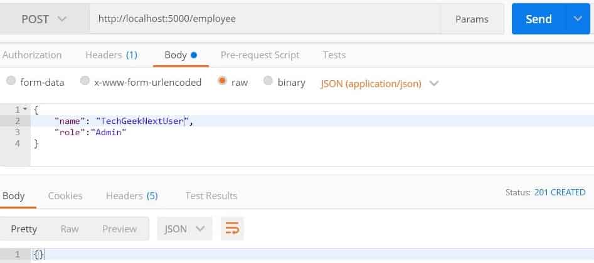Send the request
This screenshot has height=263, width=594.
pyautogui.click(x=538, y=19)
